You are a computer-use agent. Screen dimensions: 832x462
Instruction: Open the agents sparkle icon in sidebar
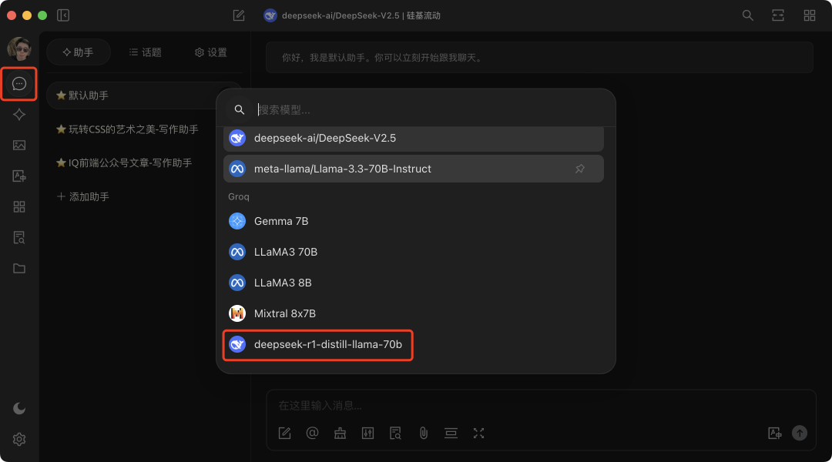(19, 115)
